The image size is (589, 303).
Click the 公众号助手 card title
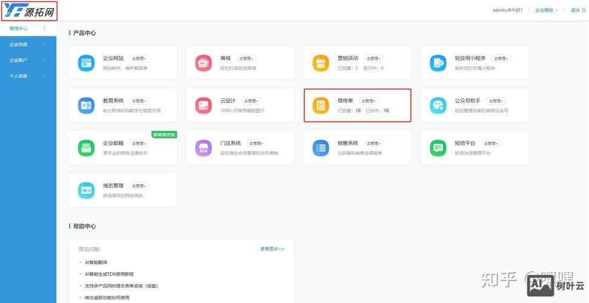click(468, 101)
